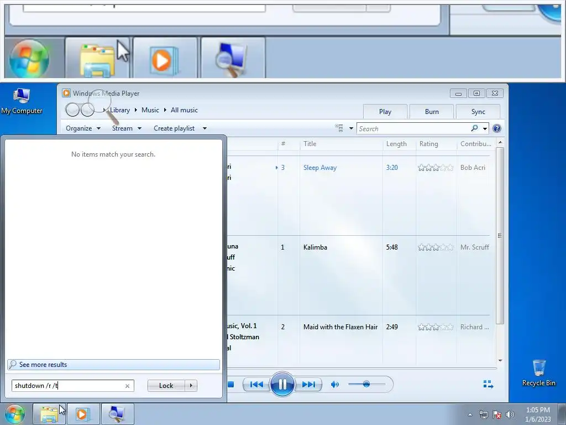566x425 pixels.
Task: Clear the Start menu search text
Action: [127, 386]
